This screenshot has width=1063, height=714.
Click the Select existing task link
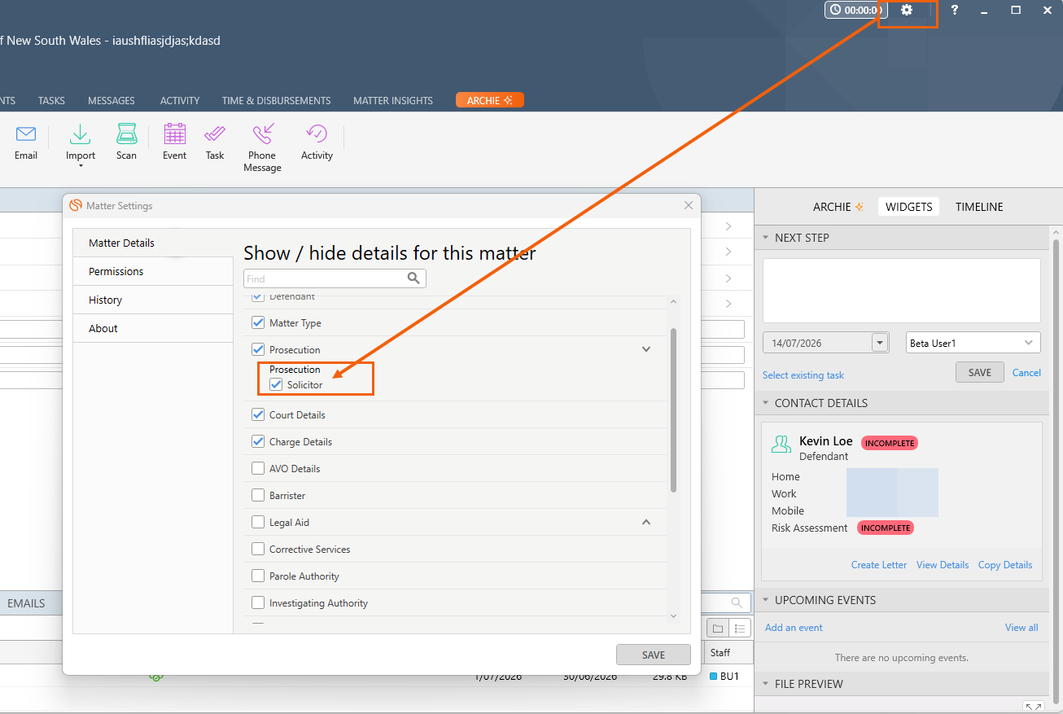click(x=803, y=375)
